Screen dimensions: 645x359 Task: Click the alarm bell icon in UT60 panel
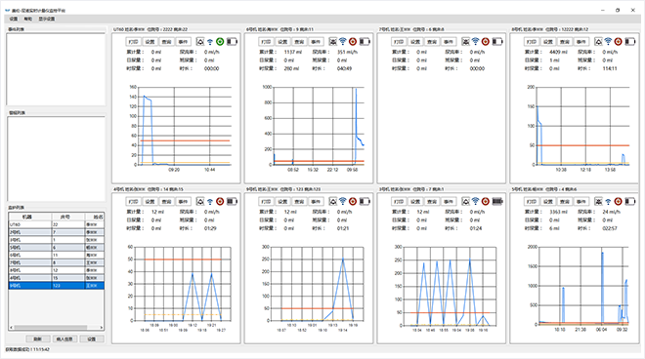click(200, 42)
